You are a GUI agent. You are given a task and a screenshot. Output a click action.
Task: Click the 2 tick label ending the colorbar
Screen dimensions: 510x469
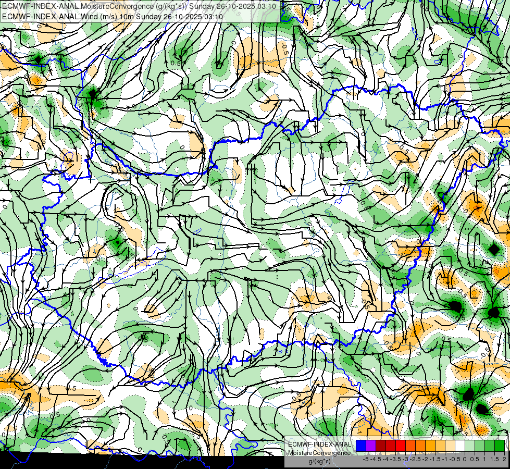tap(504, 459)
